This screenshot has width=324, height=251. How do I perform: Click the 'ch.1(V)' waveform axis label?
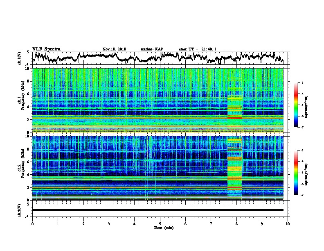click(x=20, y=58)
